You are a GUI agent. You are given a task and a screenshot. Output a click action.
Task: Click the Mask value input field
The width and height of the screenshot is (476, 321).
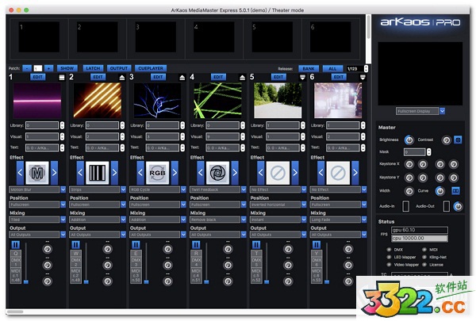(415, 151)
